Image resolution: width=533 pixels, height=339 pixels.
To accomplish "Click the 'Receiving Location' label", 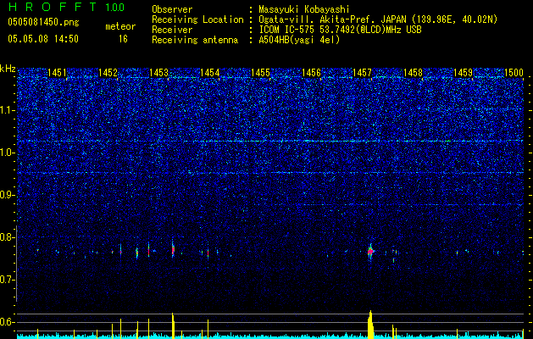I will point(197,19).
